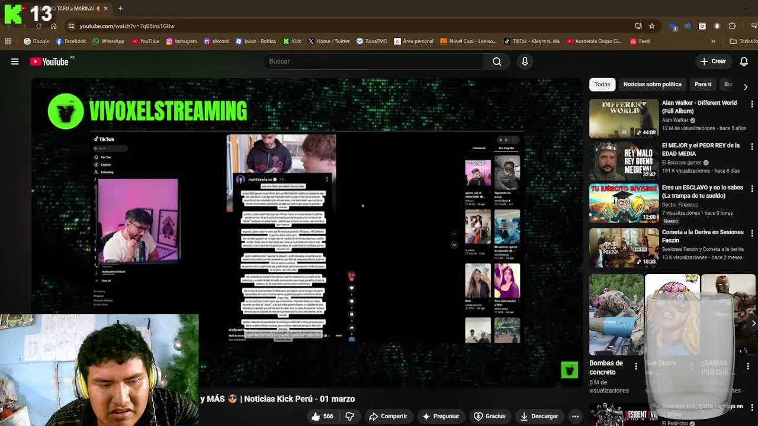The width and height of the screenshot is (758, 426).
Task: Open the Feed bookmark
Action: (x=640, y=41)
